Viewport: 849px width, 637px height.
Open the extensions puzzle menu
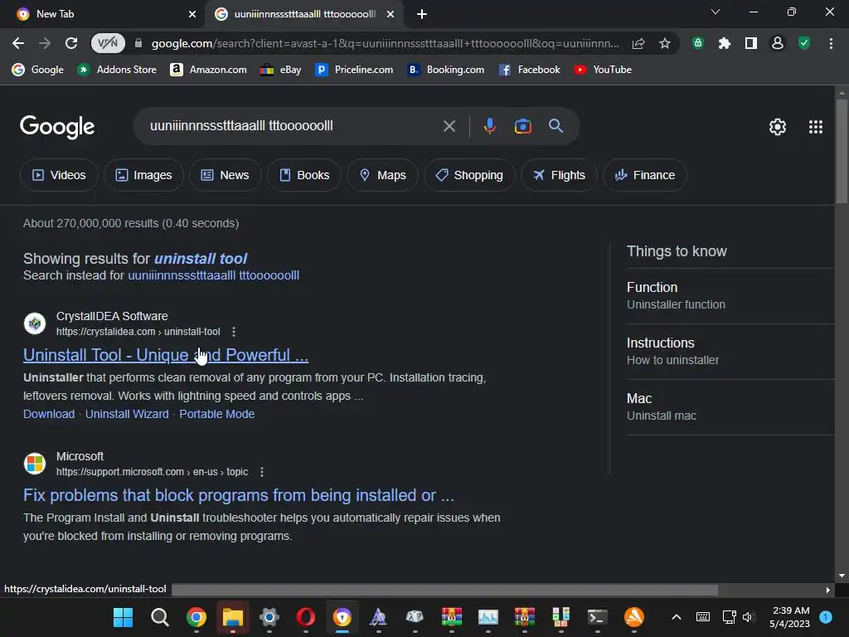pyautogui.click(x=724, y=43)
